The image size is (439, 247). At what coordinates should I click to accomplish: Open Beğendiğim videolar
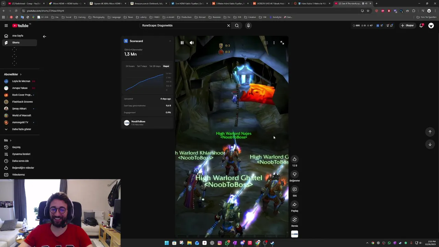[x=19, y=168]
